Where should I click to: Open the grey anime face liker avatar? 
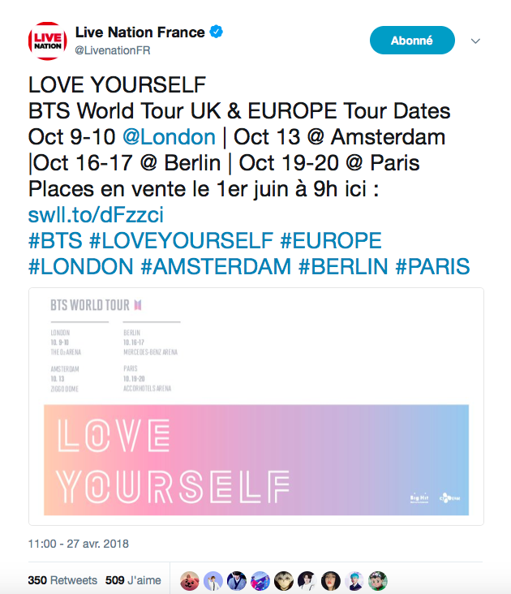click(284, 580)
